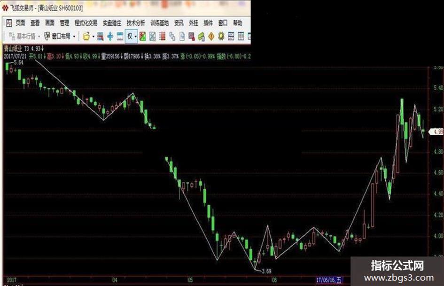Open the 查看 menu

pyautogui.click(x=35, y=23)
